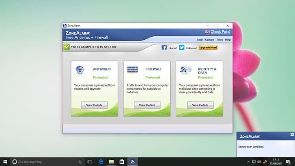The width and height of the screenshot is (295, 166).
Task: Click the Upgrade Now! button
Action: (208, 48)
